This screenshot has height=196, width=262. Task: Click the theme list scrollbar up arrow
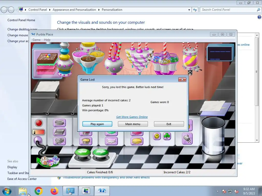257,35
